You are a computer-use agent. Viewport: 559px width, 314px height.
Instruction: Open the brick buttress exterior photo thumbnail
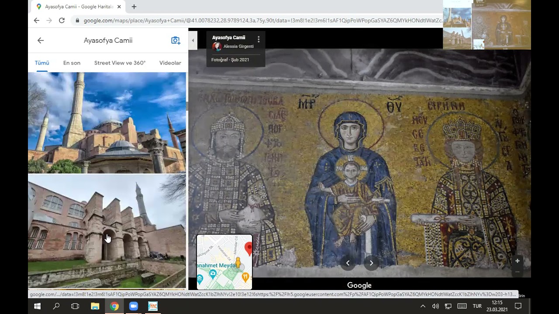pos(107,232)
